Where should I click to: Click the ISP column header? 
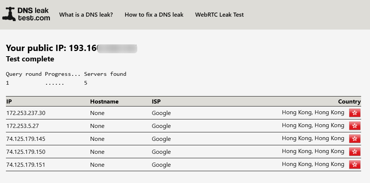tap(156, 102)
